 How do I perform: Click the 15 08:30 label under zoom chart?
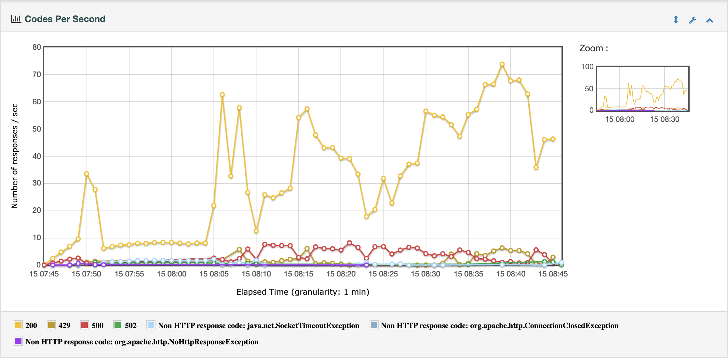tap(665, 119)
